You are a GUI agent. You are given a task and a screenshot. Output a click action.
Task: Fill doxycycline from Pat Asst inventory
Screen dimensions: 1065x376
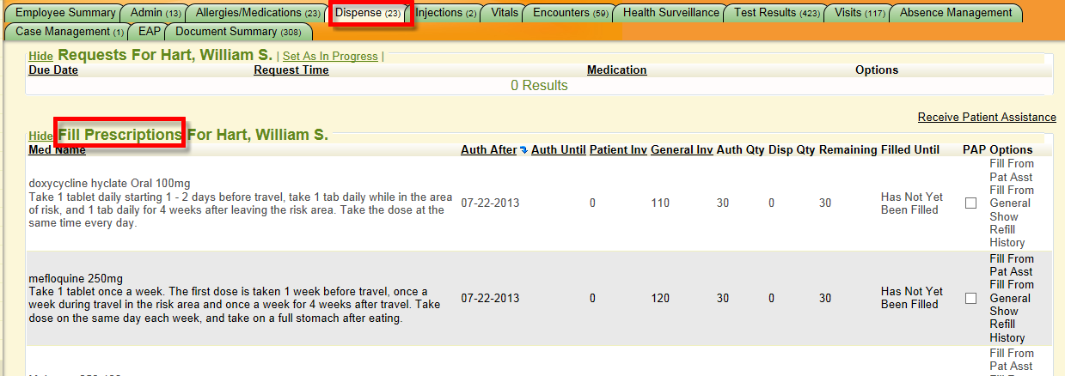pyautogui.click(x=1011, y=170)
